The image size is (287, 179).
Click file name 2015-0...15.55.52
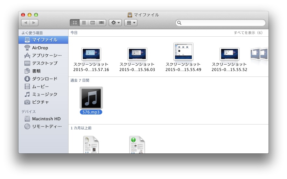[230, 70]
